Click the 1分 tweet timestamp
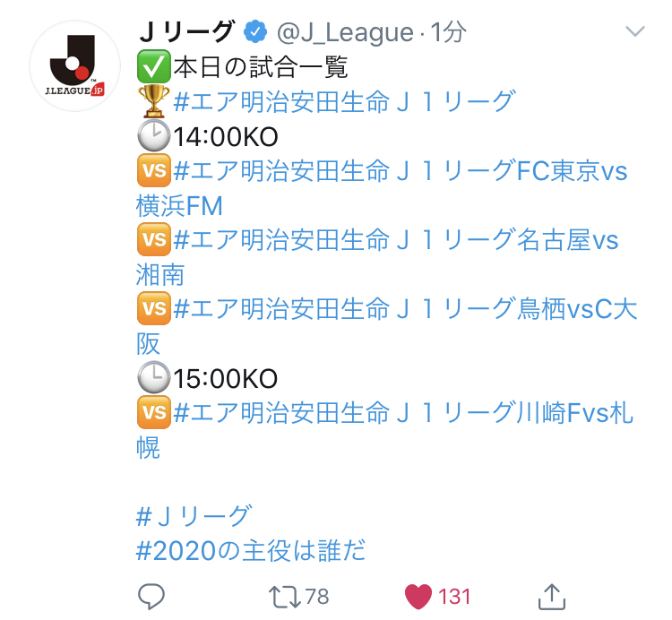This screenshot has height=620, width=672. (x=448, y=32)
